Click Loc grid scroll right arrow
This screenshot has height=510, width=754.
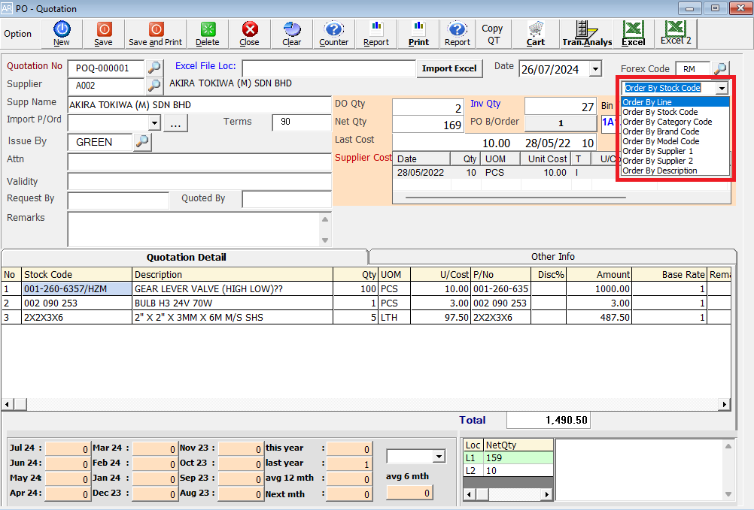(547, 494)
